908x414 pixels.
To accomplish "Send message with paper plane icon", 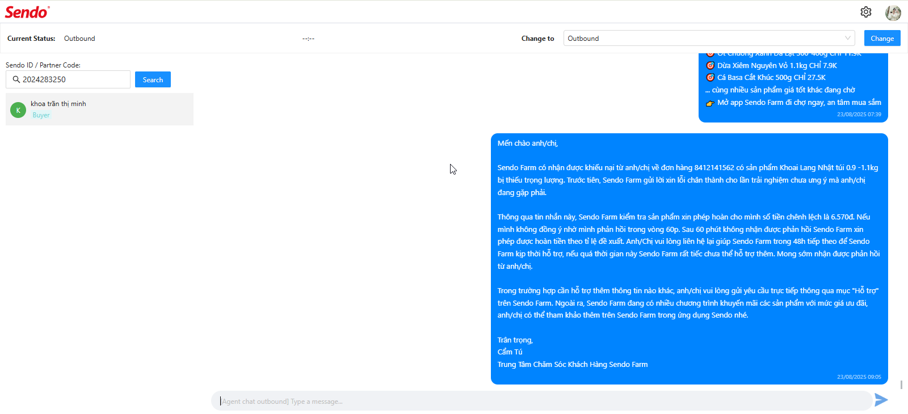I will click(x=881, y=400).
